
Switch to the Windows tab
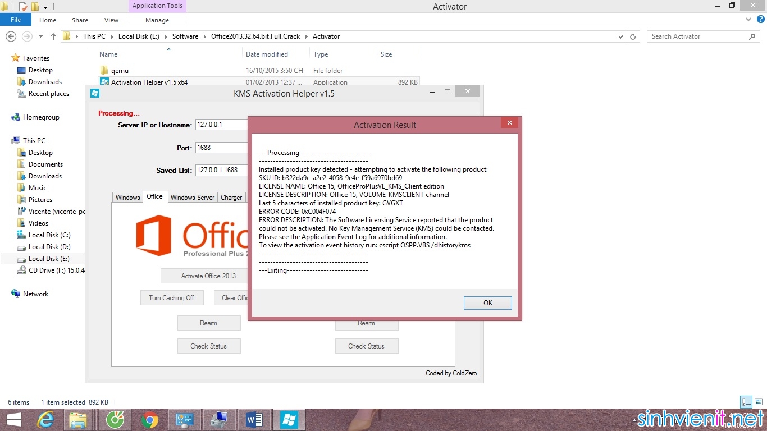pos(127,198)
